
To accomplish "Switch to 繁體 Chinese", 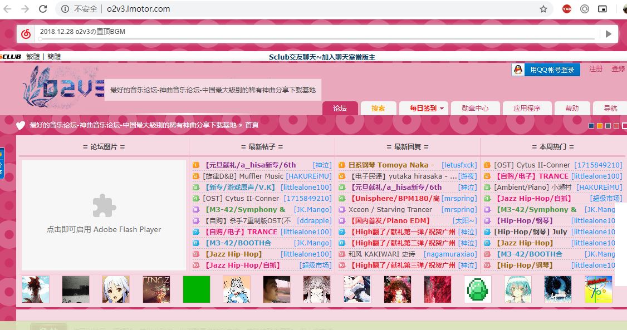I will [33, 57].
